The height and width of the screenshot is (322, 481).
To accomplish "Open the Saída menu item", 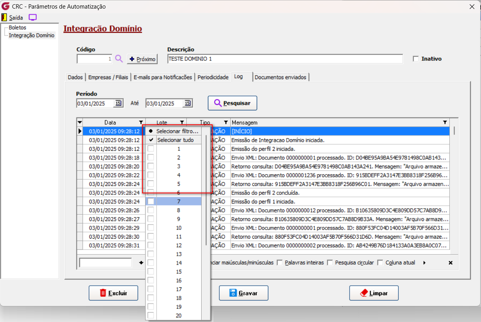I will tap(16, 18).
